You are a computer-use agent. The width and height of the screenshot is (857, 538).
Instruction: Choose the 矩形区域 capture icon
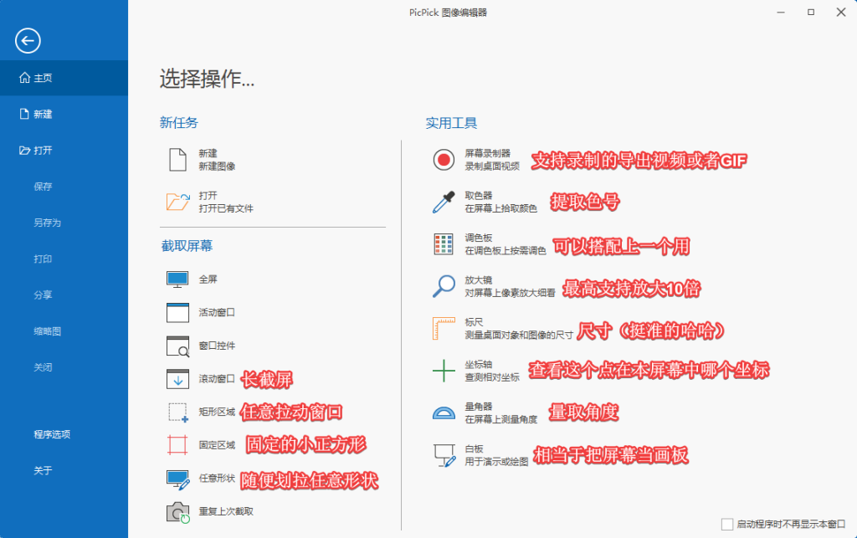tap(177, 412)
